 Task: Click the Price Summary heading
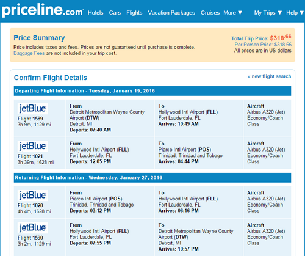[x=39, y=38]
